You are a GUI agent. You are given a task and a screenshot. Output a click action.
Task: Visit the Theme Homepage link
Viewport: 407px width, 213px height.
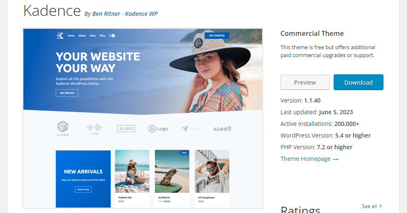309,159
